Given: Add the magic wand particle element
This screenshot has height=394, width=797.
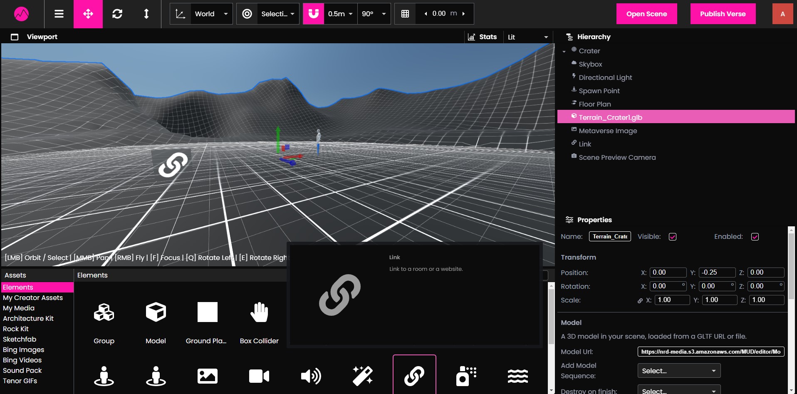Looking at the screenshot, I should click(363, 376).
